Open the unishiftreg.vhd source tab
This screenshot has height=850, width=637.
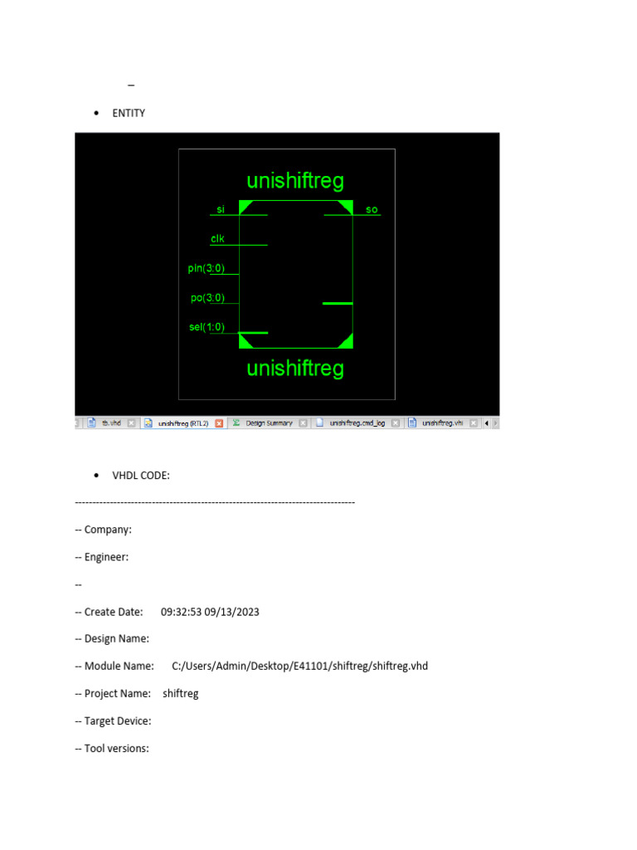(x=443, y=423)
